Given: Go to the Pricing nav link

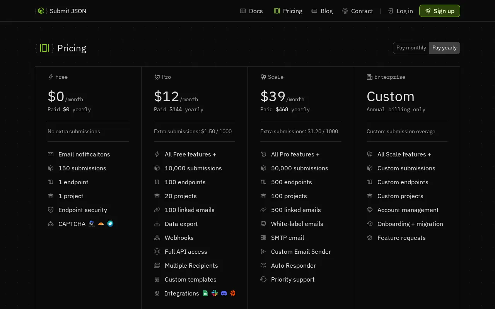Looking at the screenshot, I should pyautogui.click(x=288, y=11).
